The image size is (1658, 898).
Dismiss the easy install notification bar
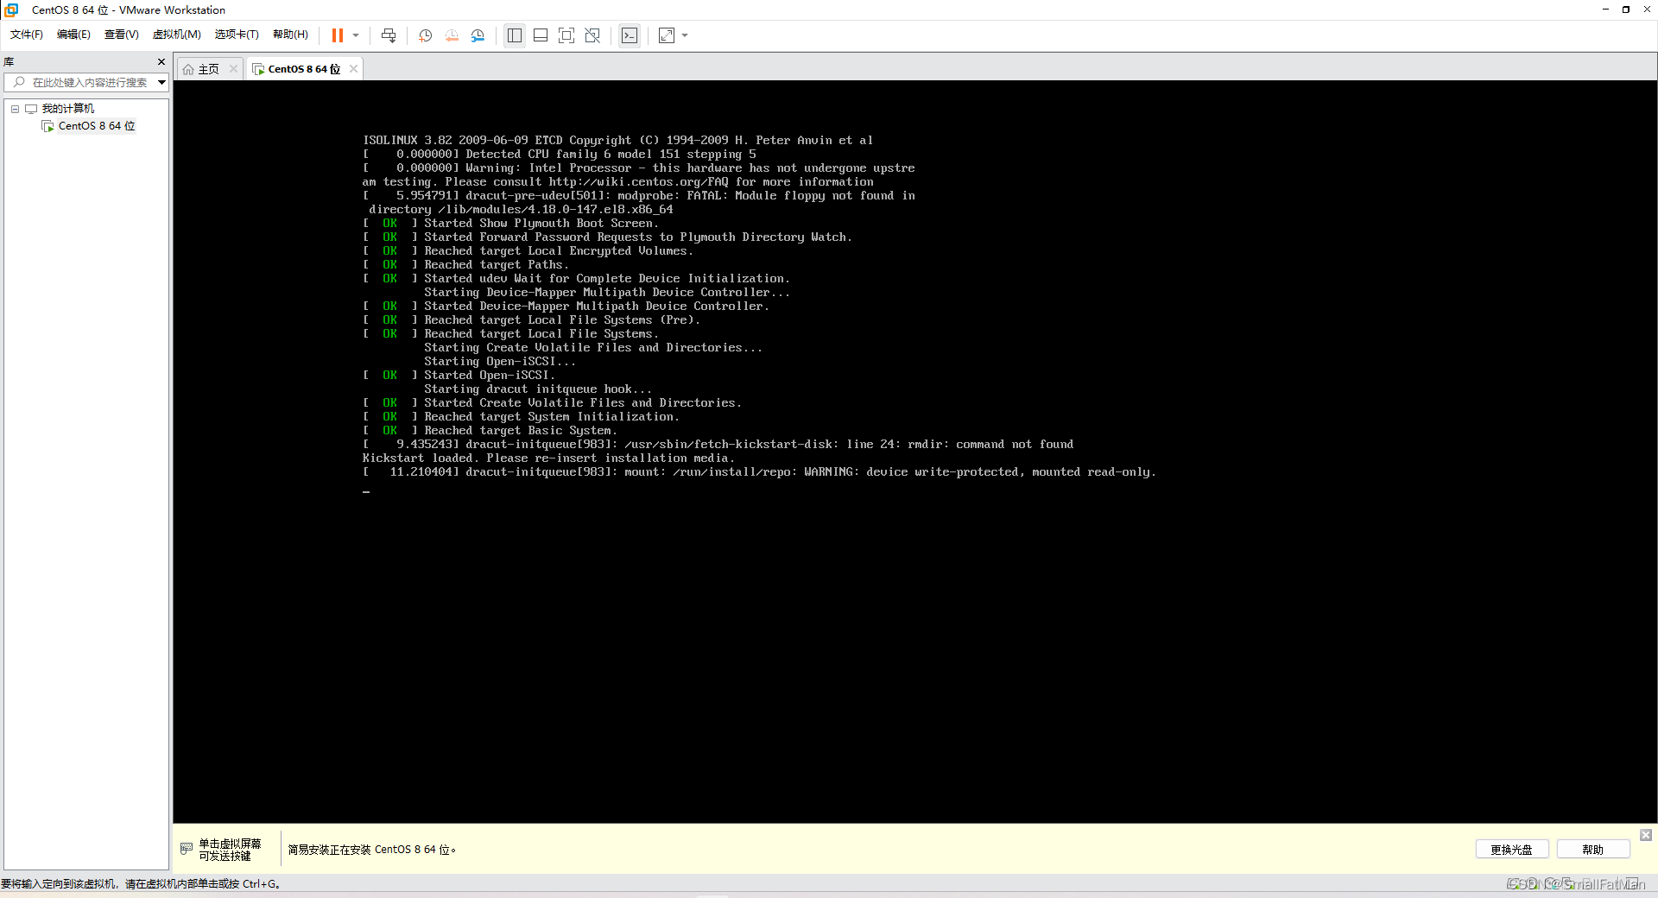pyautogui.click(x=1646, y=835)
